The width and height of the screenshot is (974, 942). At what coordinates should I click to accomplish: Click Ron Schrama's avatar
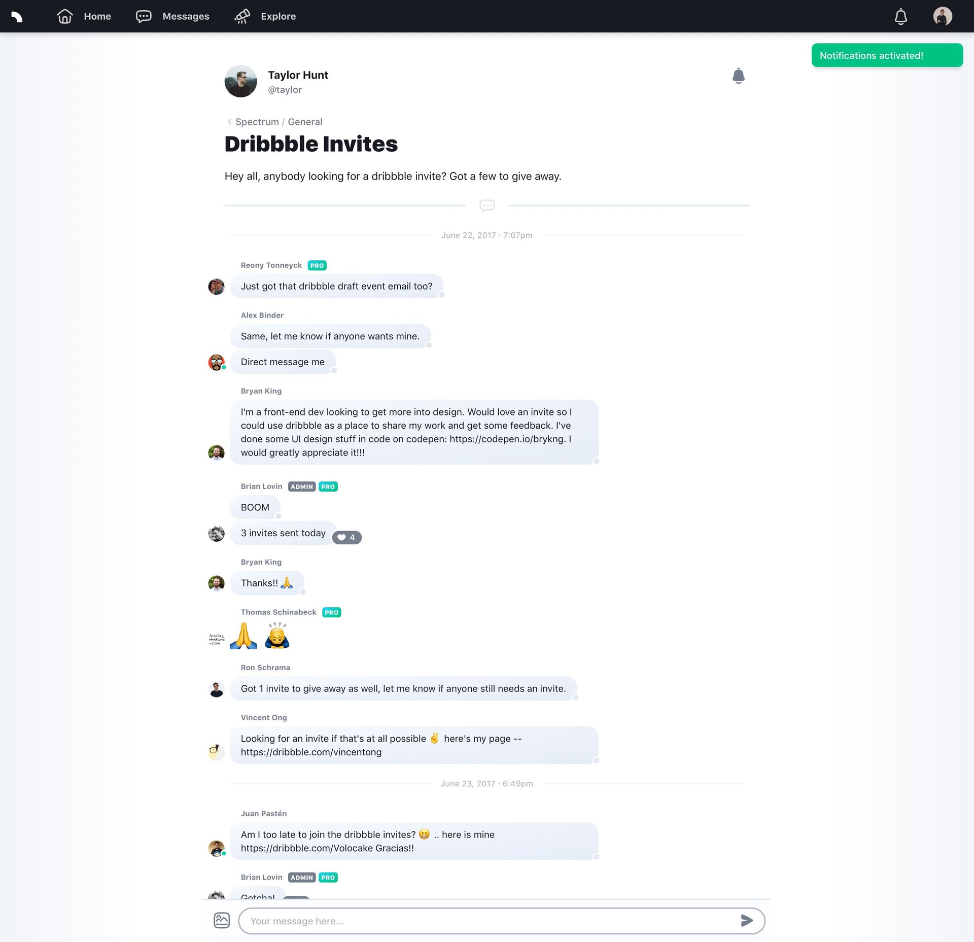coord(217,689)
